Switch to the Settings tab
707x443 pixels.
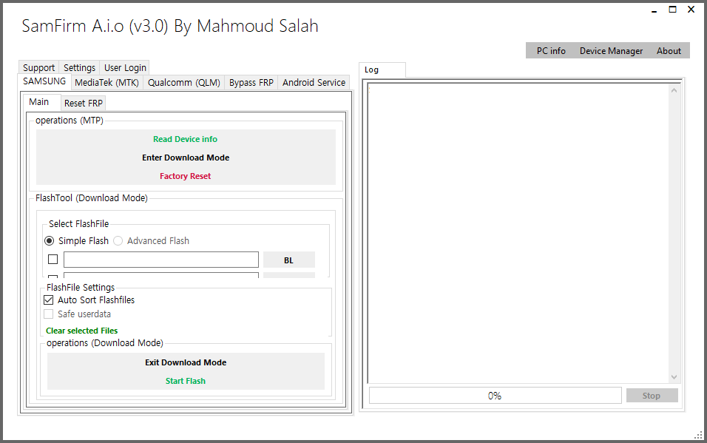(x=79, y=67)
